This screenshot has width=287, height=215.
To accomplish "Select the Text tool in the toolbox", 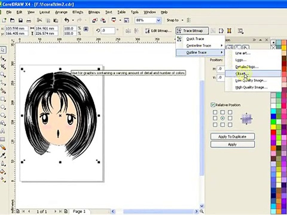I will [3, 131].
